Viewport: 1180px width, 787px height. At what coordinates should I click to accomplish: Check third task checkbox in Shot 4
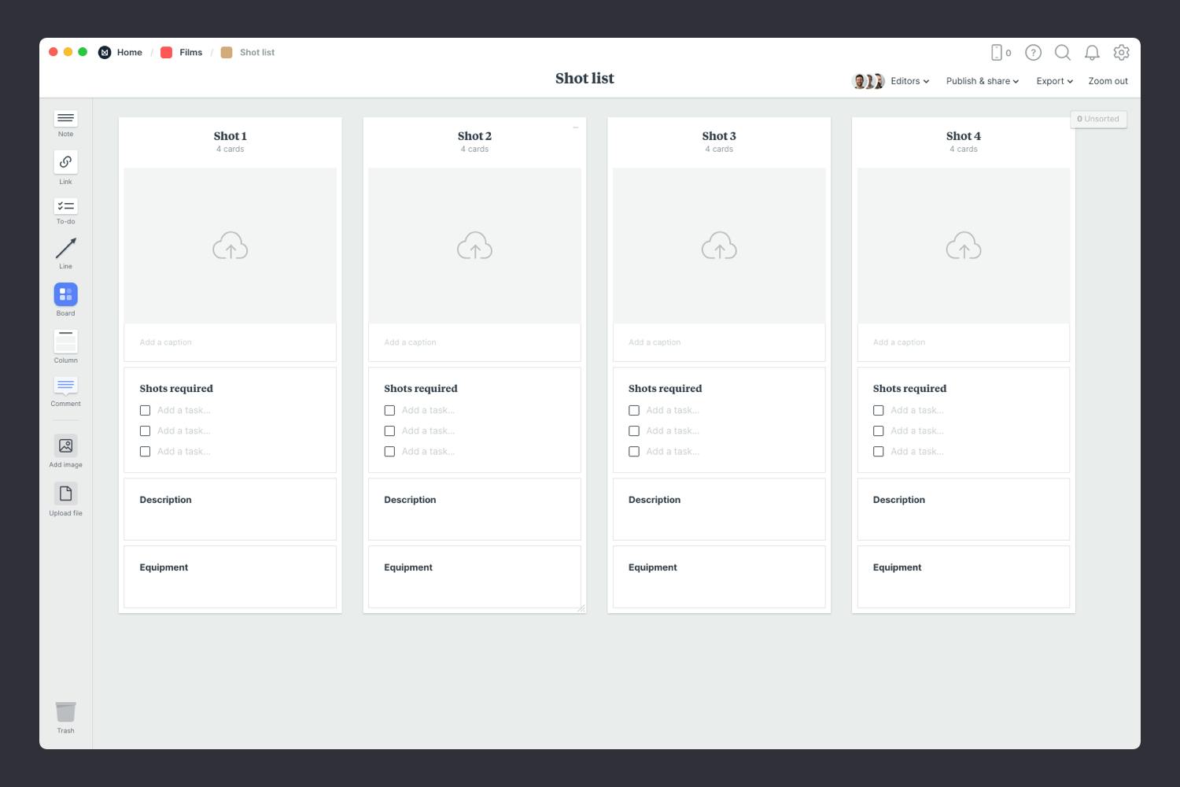(878, 451)
